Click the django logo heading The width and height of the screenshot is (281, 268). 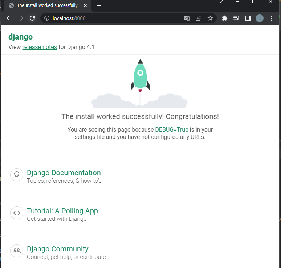pyautogui.click(x=20, y=37)
